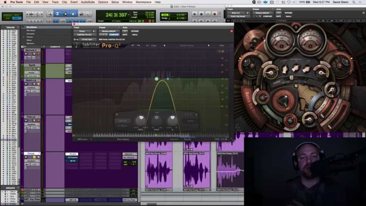The height and width of the screenshot is (206, 366).
Task: Toggle selected EQ band power button
Action: click(117, 115)
